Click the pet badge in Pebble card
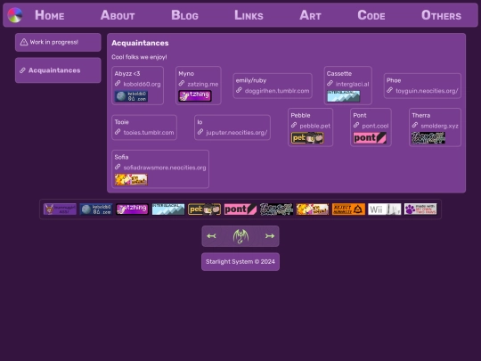Screen dimensions: 481x361 [307, 138]
